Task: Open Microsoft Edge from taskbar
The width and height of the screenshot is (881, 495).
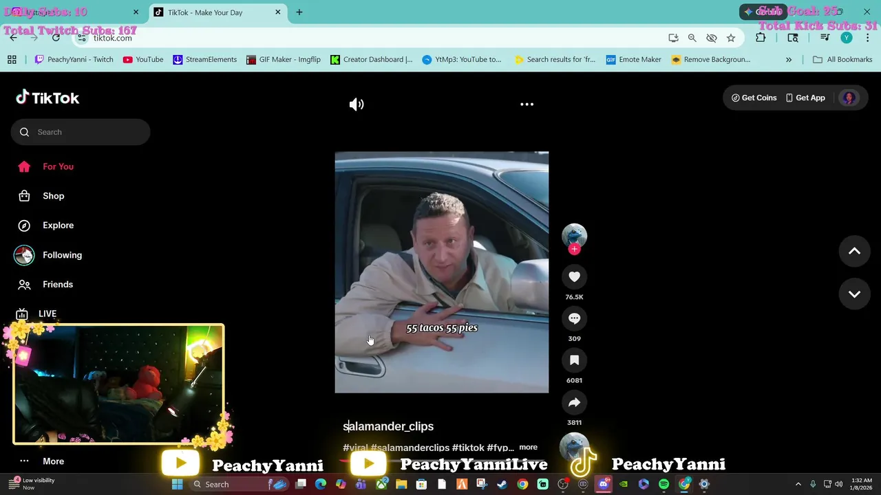Action: click(321, 484)
